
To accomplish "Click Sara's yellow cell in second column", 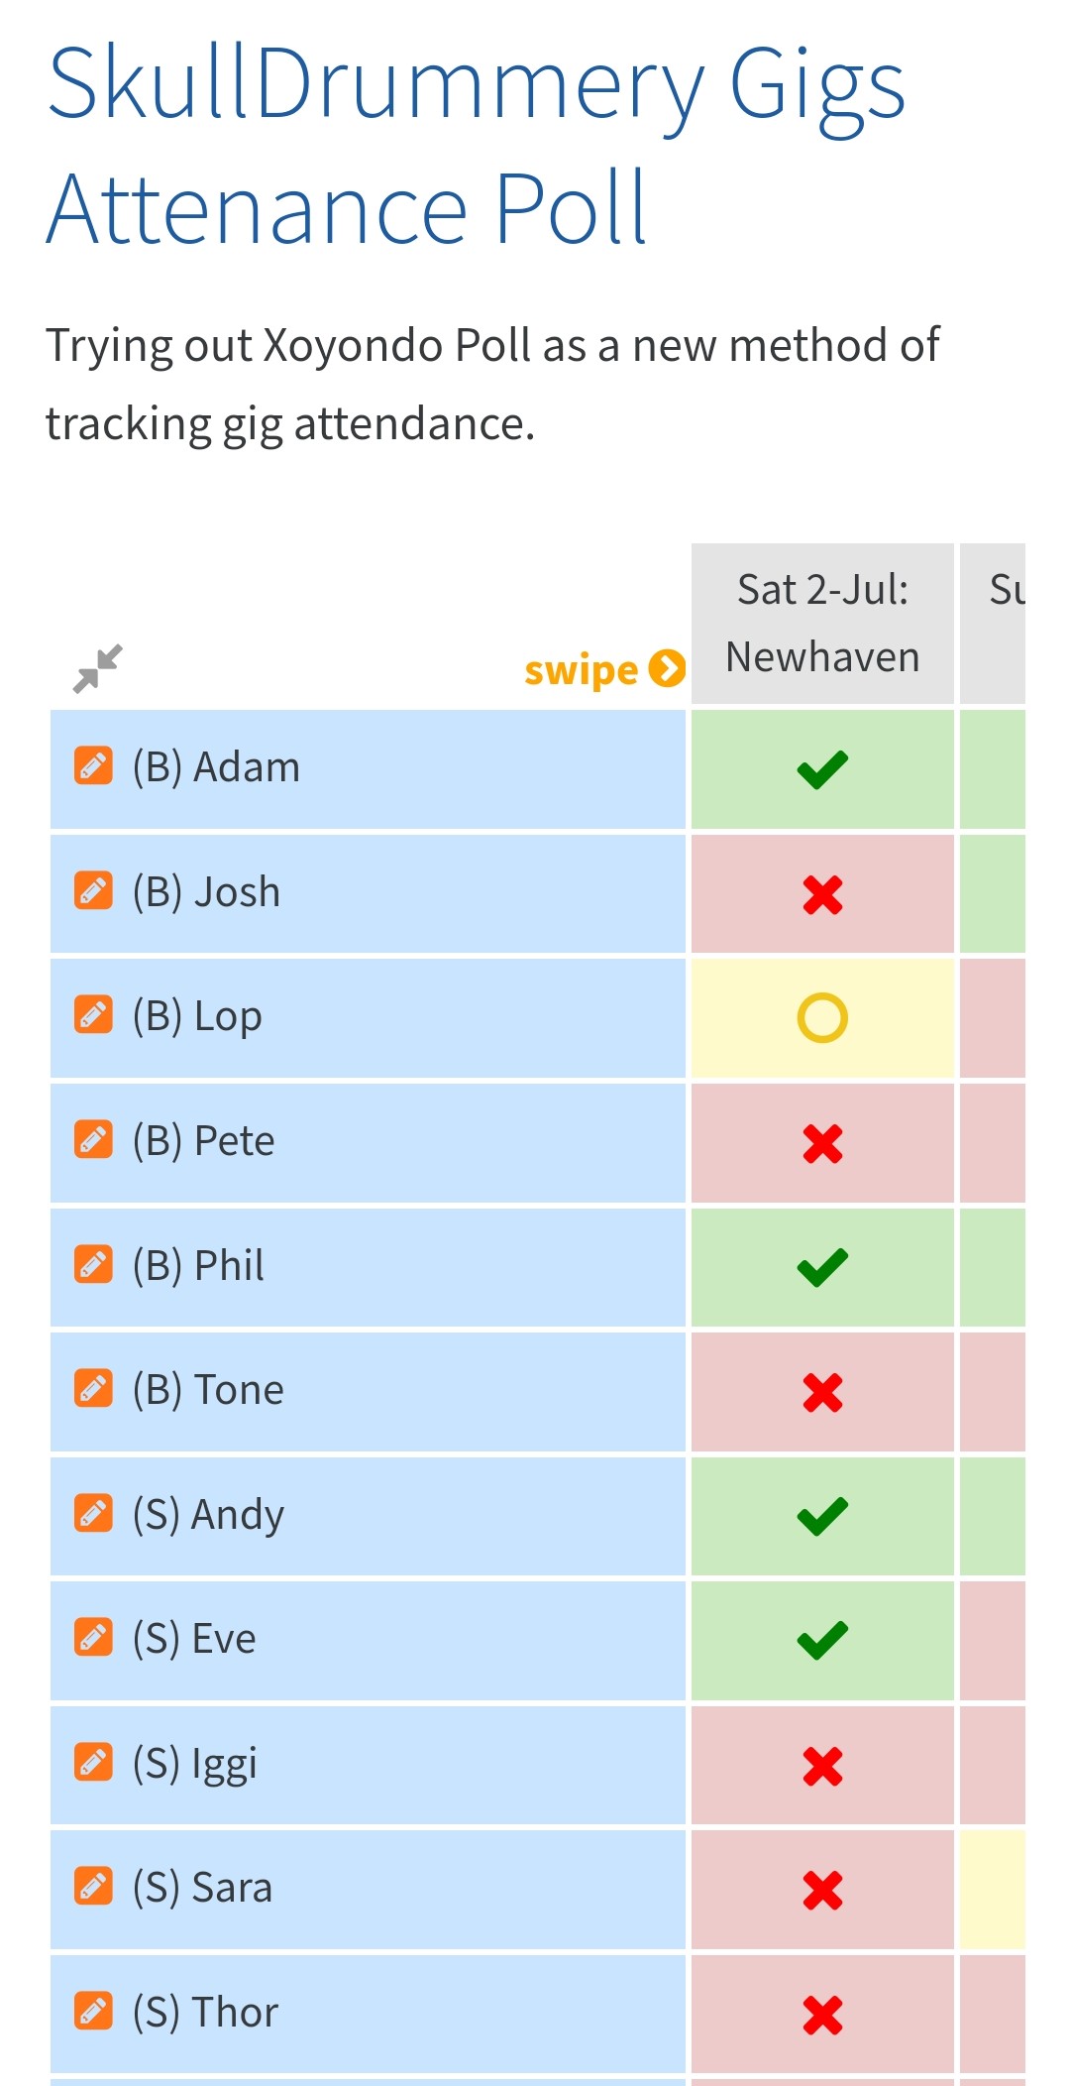I will coord(993,1890).
